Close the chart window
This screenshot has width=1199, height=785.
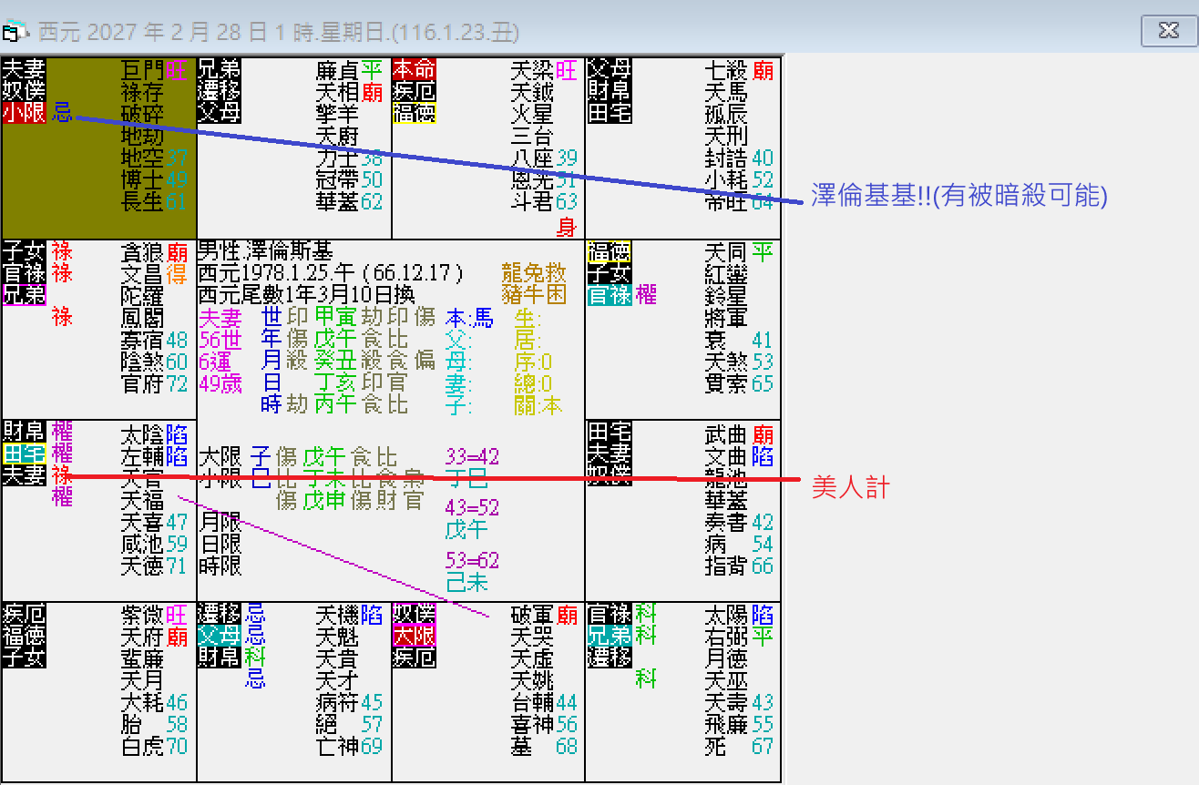(1168, 28)
